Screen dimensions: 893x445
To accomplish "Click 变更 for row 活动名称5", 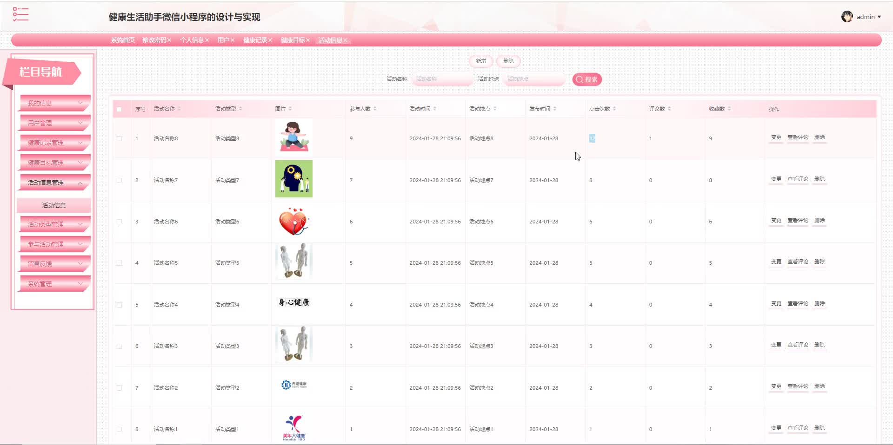I will click(x=776, y=262).
